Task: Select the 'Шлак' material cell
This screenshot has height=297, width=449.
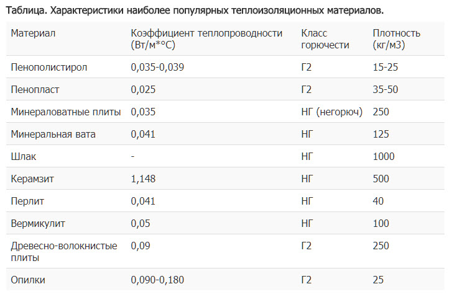Action: click(x=24, y=156)
